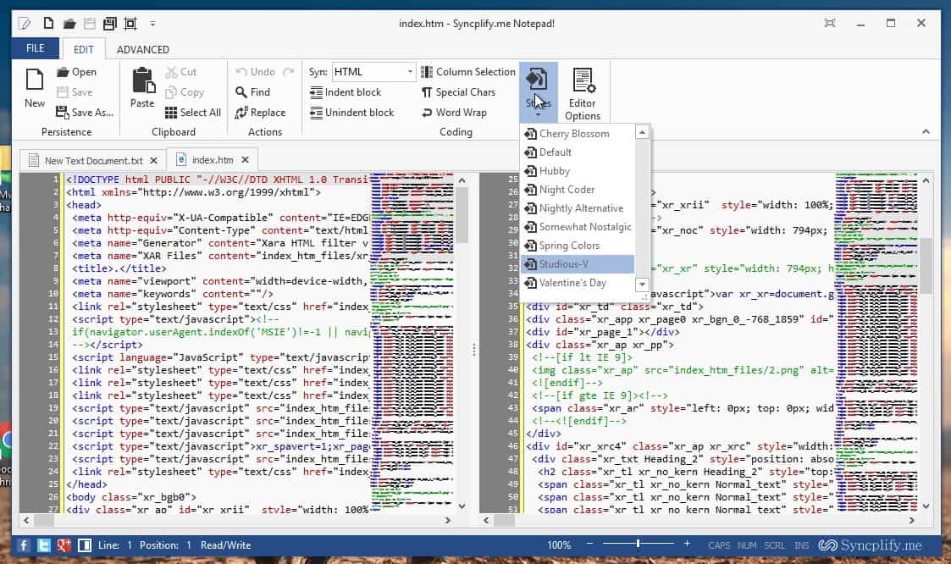951x564 pixels.
Task: Paste clipboard contents with Paste button
Action: pyautogui.click(x=142, y=88)
